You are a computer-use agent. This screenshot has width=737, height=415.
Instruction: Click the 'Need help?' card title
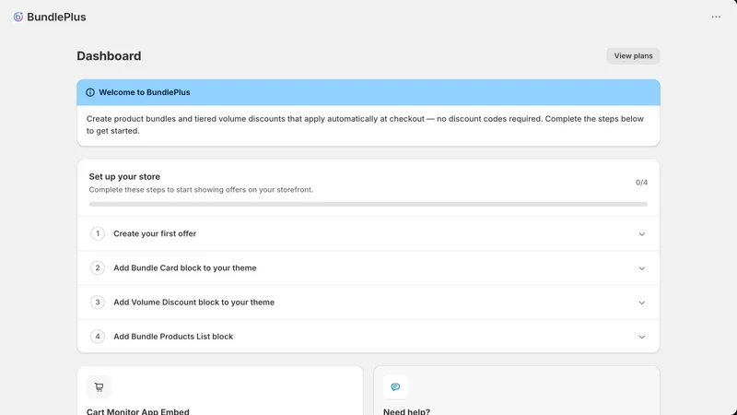coord(406,411)
